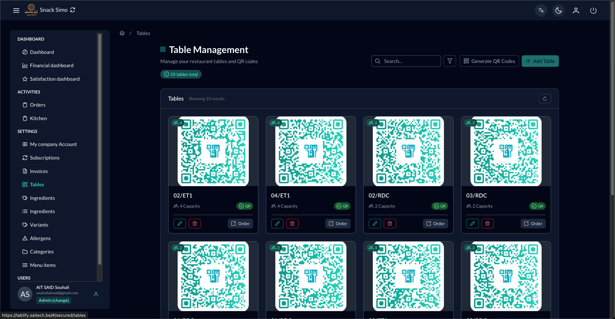
Task: Edit table 03/RDC with pencil icon
Action: coord(472,223)
